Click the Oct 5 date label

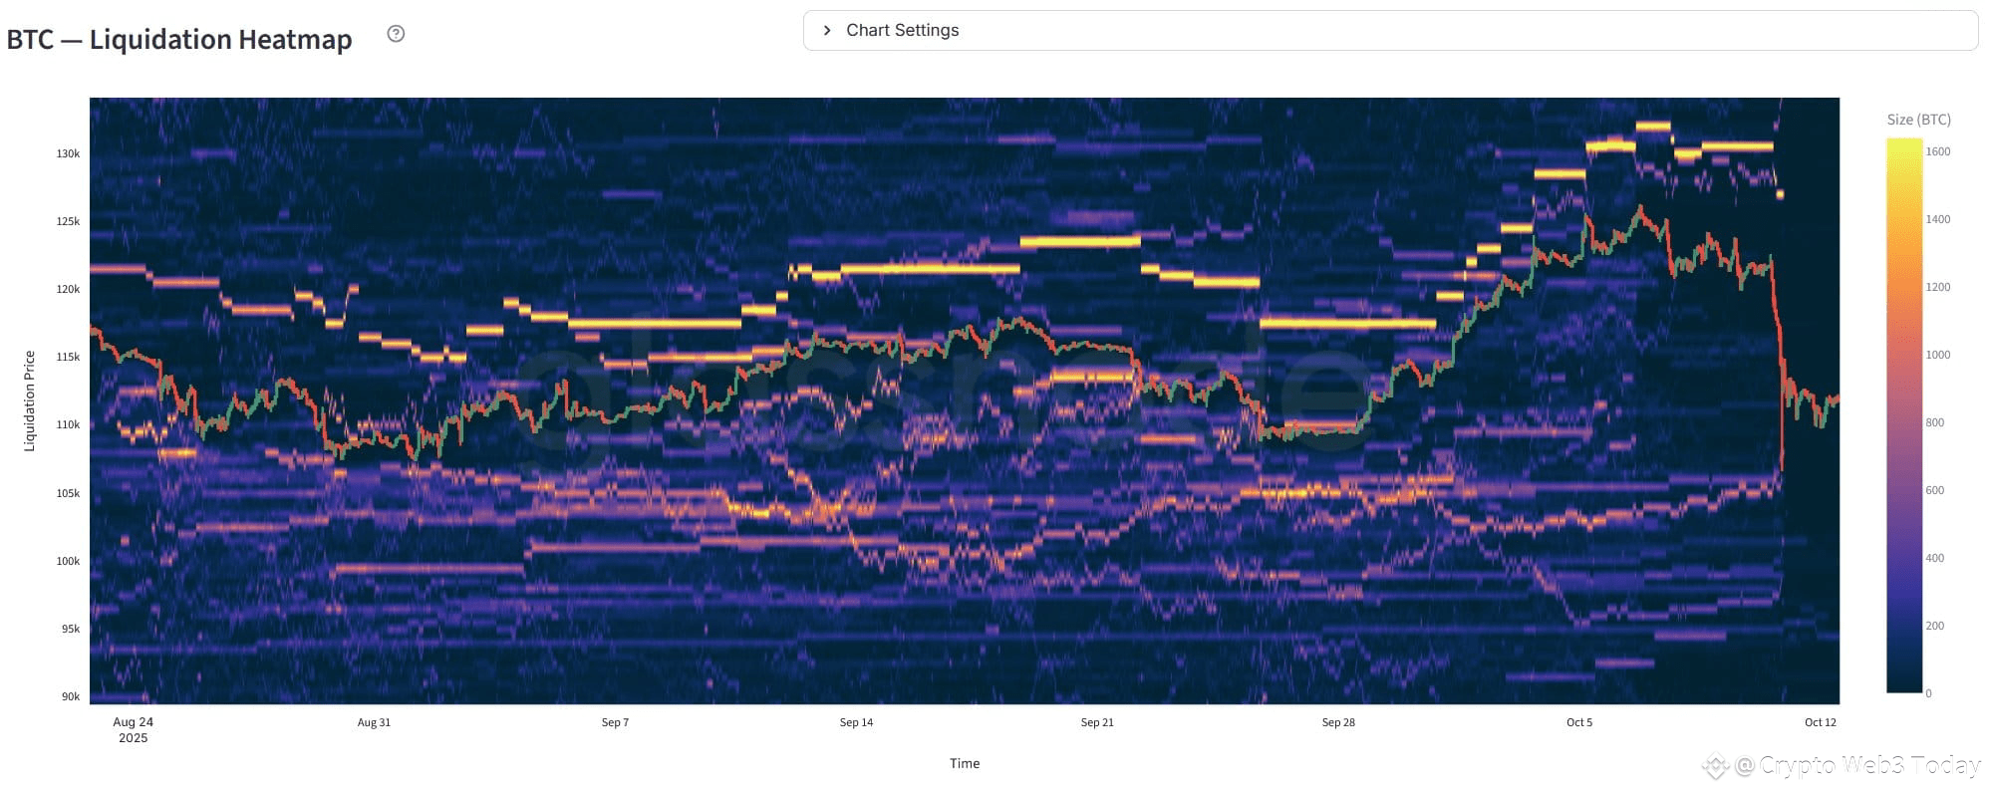1579,722
